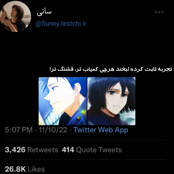The height and width of the screenshot is (174, 174).
Task: Click the 11/10/22 date
Action: click(x=53, y=130)
